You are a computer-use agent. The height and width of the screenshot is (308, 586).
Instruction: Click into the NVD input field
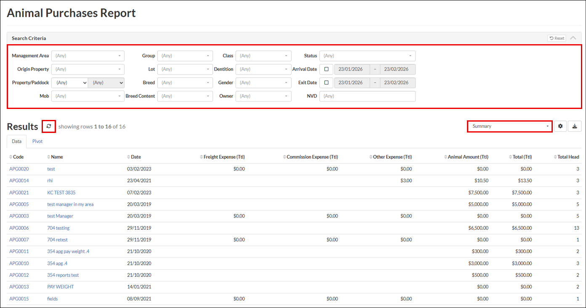pos(367,96)
